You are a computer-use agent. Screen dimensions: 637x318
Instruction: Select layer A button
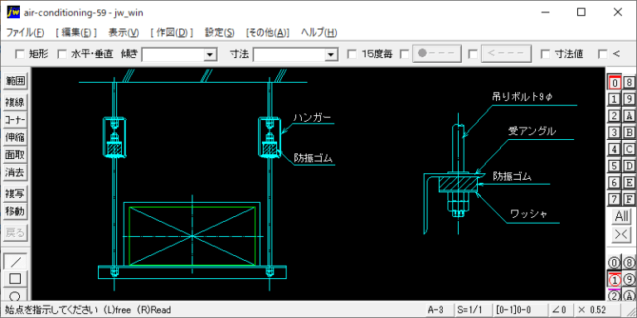tap(629, 116)
